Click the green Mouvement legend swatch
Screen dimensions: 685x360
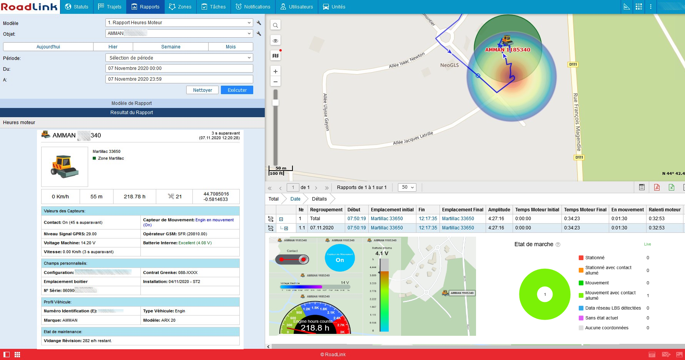tap(581, 283)
